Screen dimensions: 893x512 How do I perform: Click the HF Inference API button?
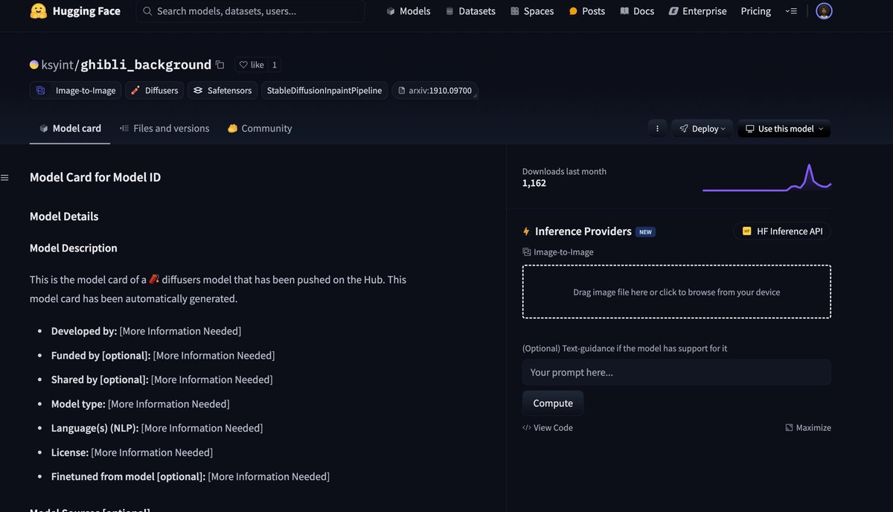tap(782, 231)
